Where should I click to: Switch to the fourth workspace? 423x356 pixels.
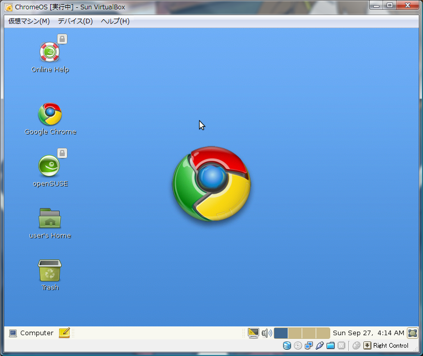point(323,333)
